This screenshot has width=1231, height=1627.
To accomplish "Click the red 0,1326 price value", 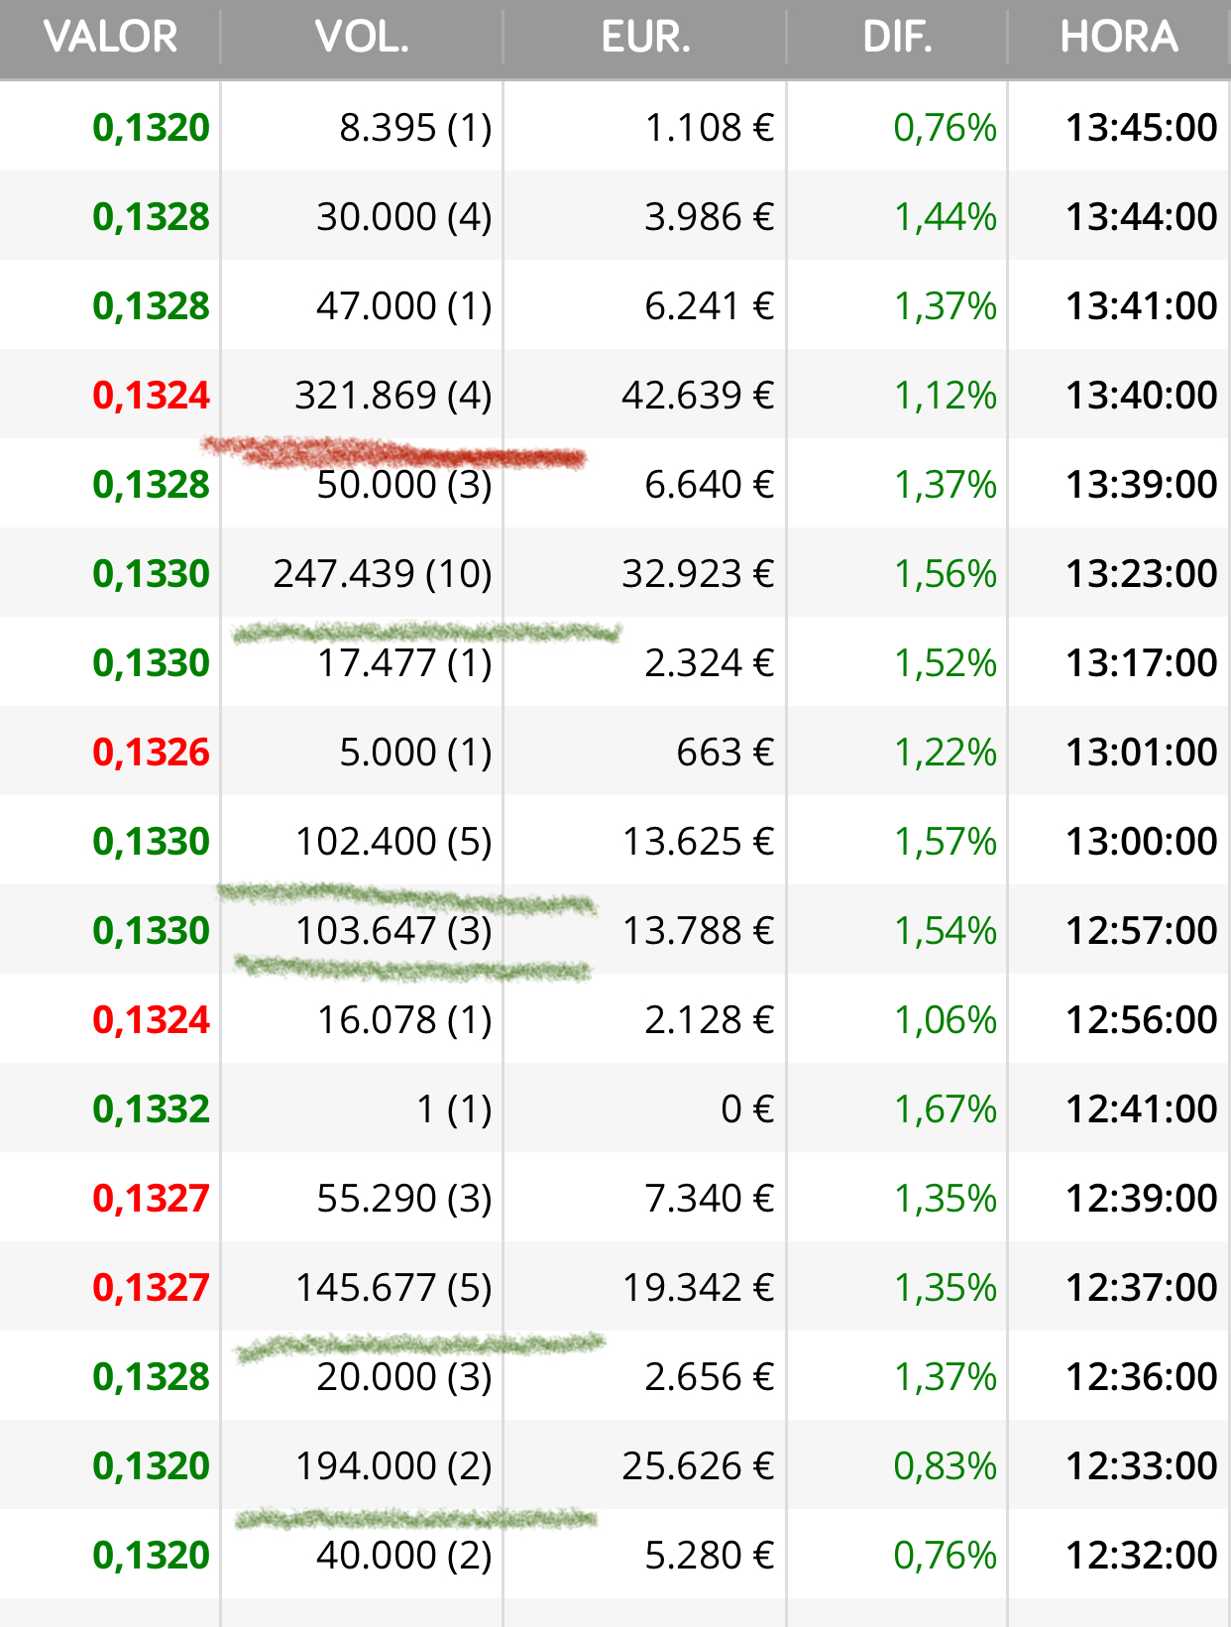I will tap(151, 753).
